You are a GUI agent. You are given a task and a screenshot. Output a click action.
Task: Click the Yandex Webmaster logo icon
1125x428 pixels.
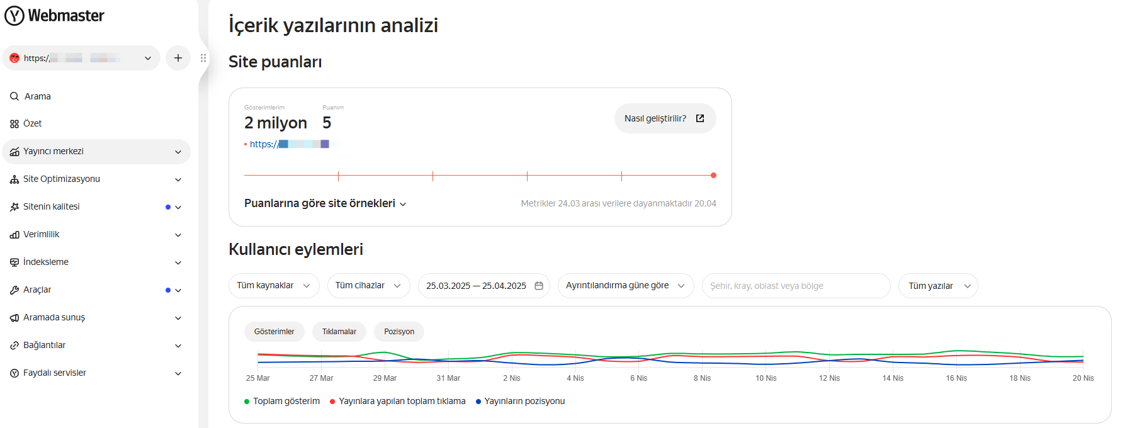pyautogui.click(x=14, y=16)
